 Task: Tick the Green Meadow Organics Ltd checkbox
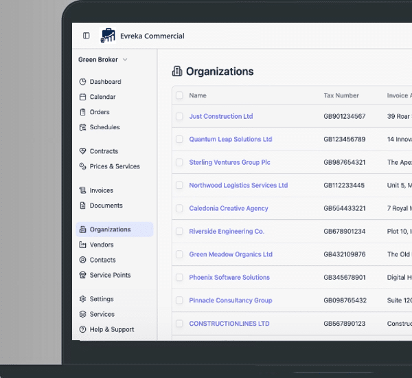pyautogui.click(x=179, y=254)
